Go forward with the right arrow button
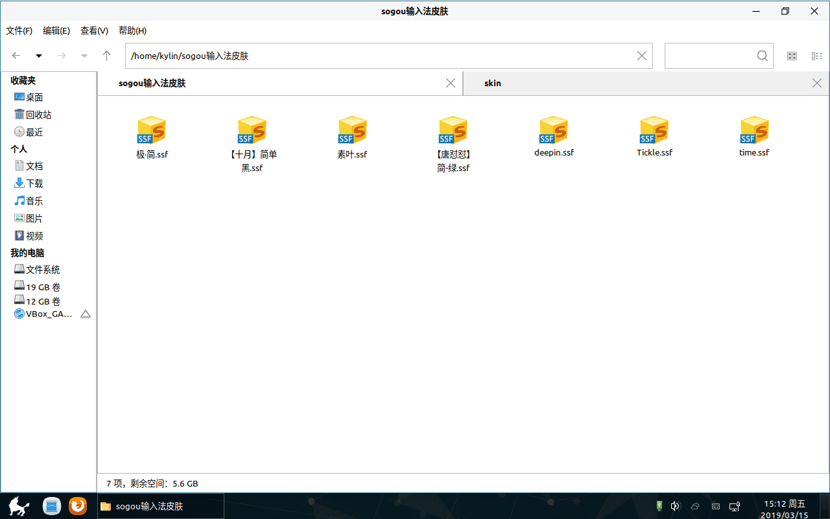The height and width of the screenshot is (519, 830). (x=62, y=56)
